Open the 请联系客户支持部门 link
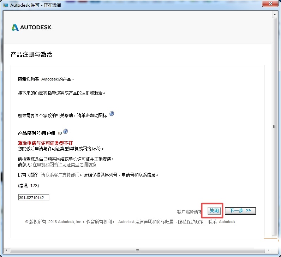Viewport: 281px width, 257px height. (60, 175)
